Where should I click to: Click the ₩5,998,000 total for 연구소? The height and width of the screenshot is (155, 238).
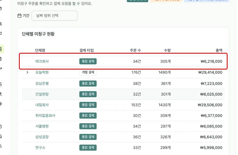tap(211, 148)
